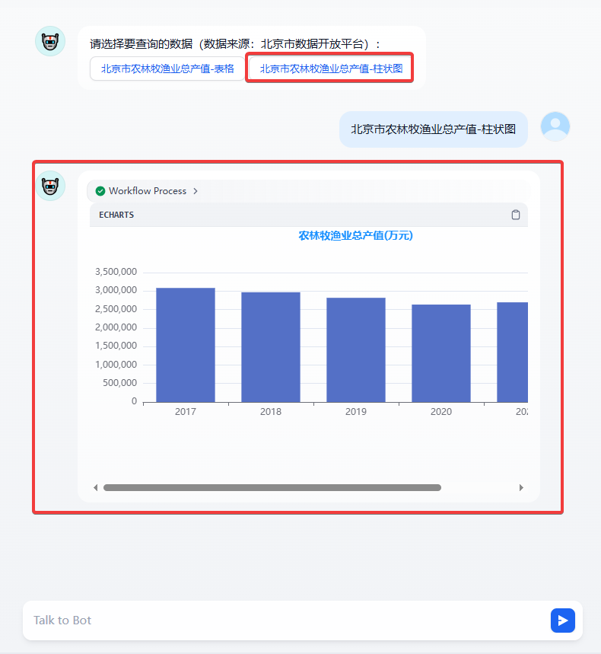This screenshot has height=654, width=601.
Task: Click the 3,500,000 axis label
Action: pos(116,272)
